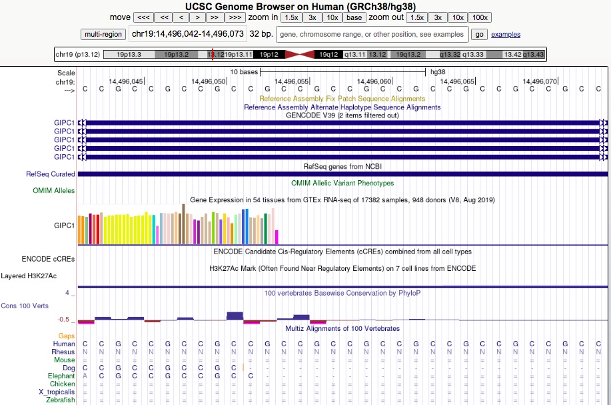The image size is (611, 405).
Task: Click the red position marker on ideogram
Action: (x=213, y=55)
